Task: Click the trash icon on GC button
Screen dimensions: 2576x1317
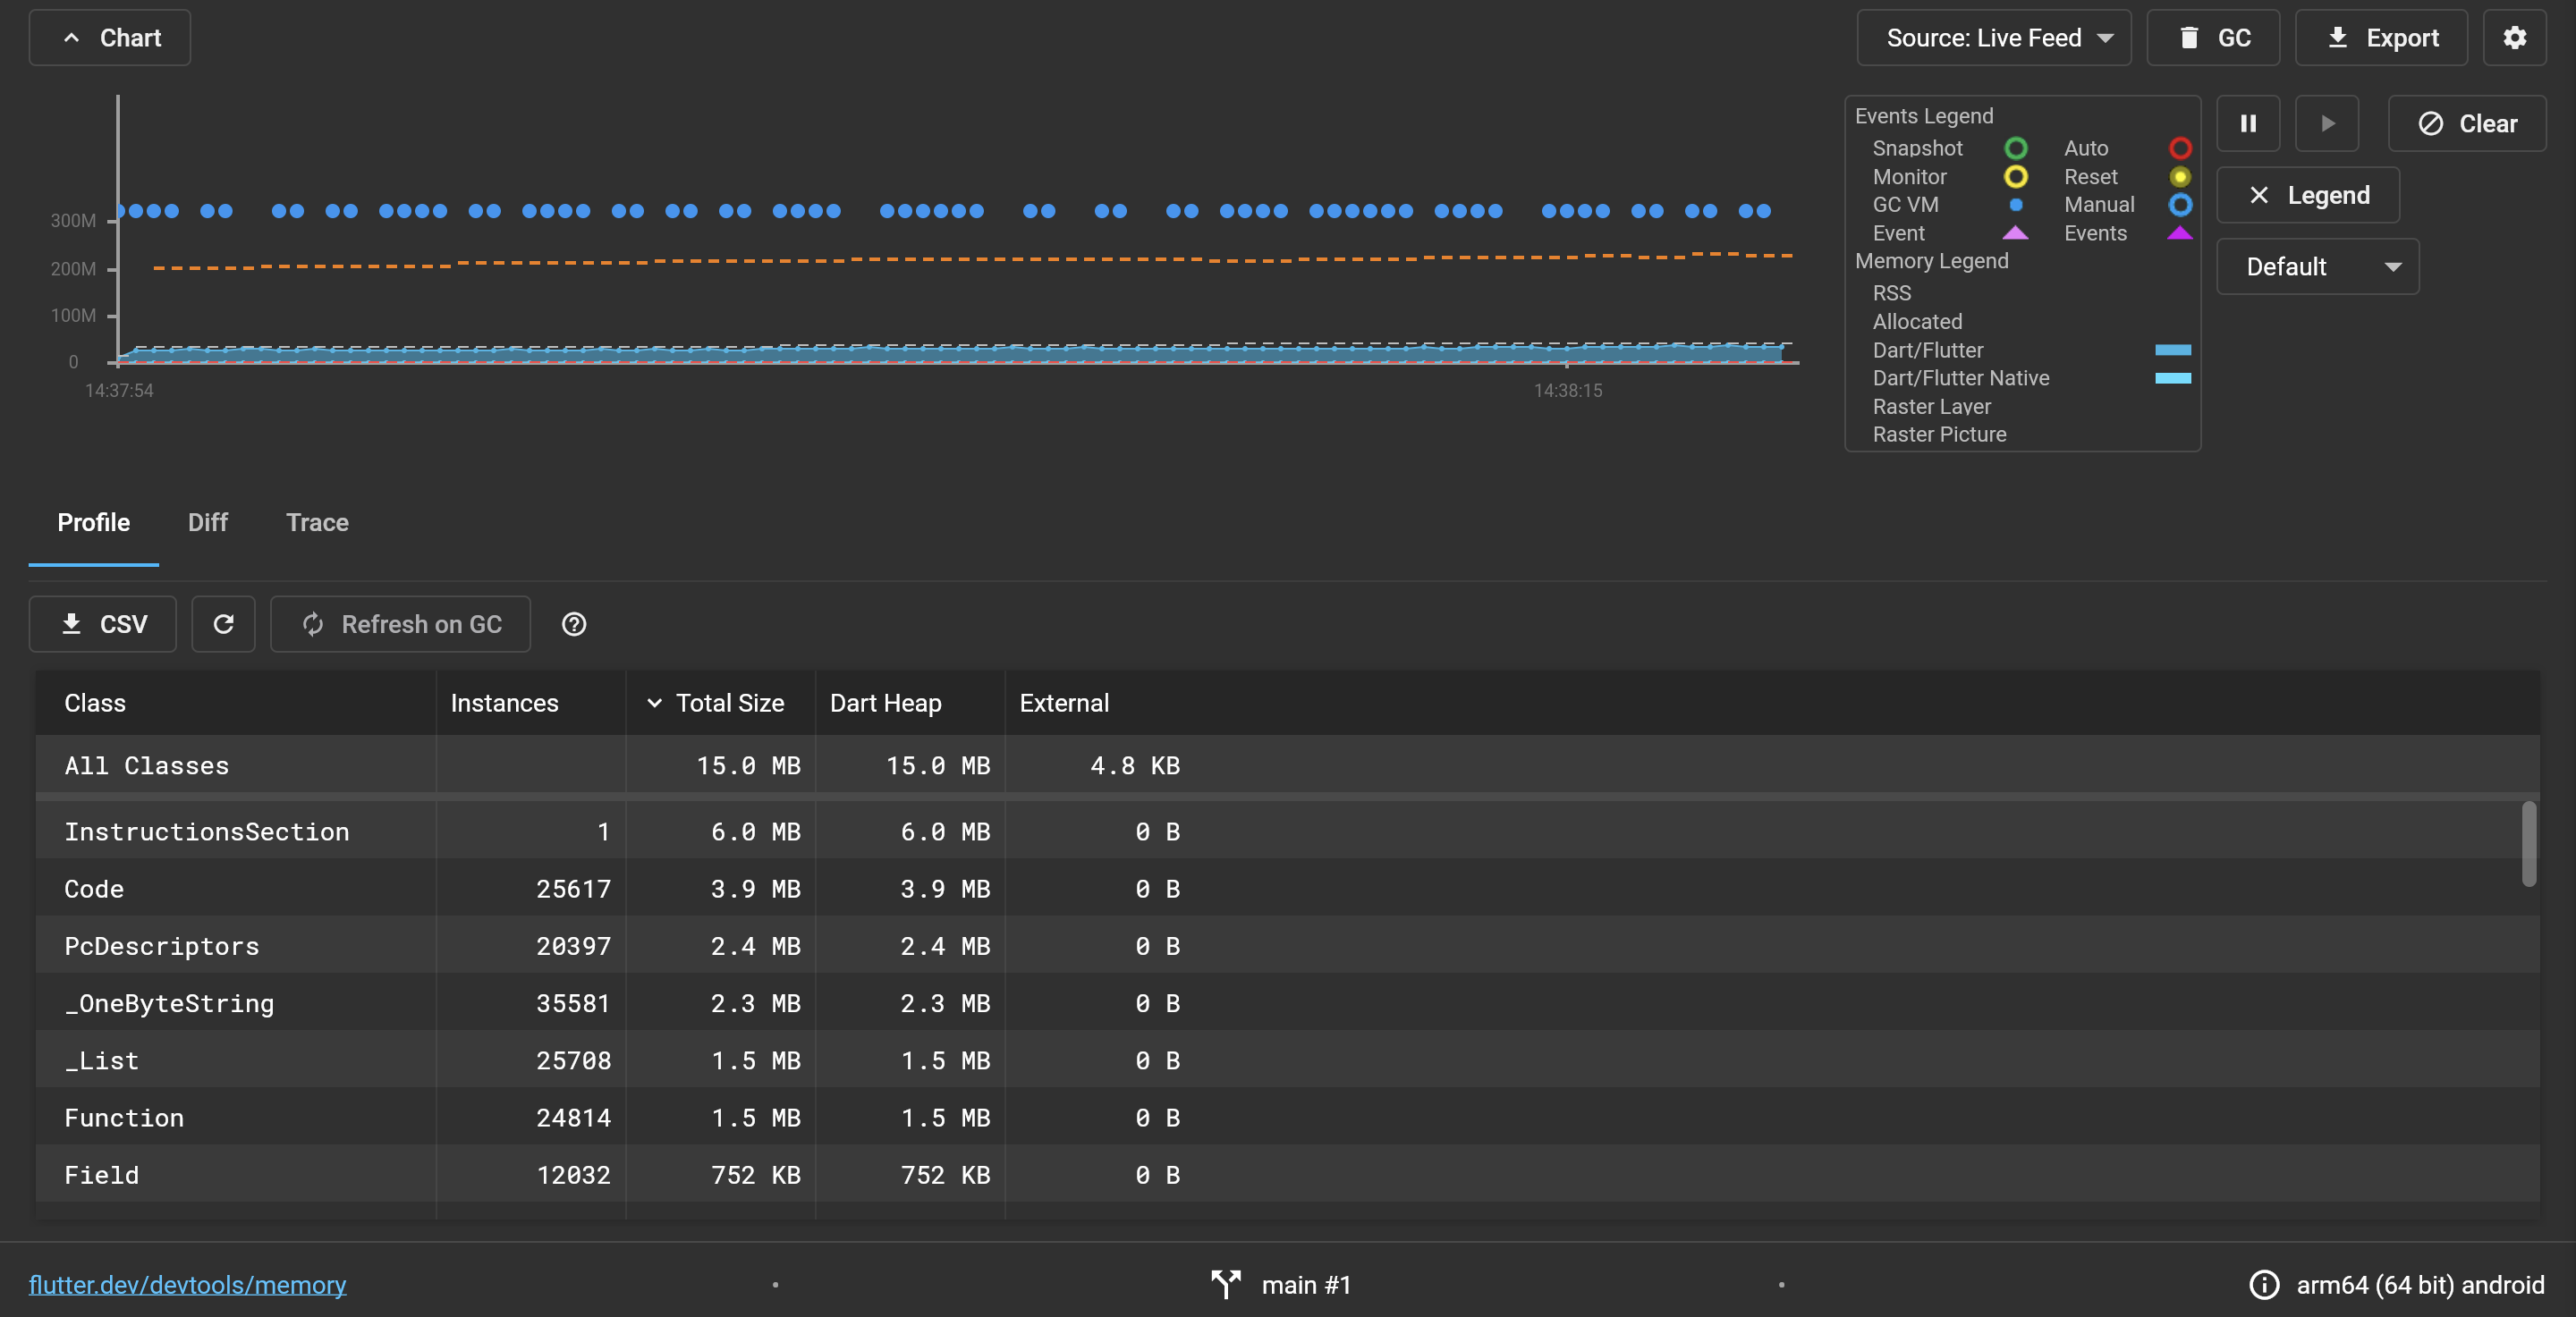Action: tap(2188, 38)
